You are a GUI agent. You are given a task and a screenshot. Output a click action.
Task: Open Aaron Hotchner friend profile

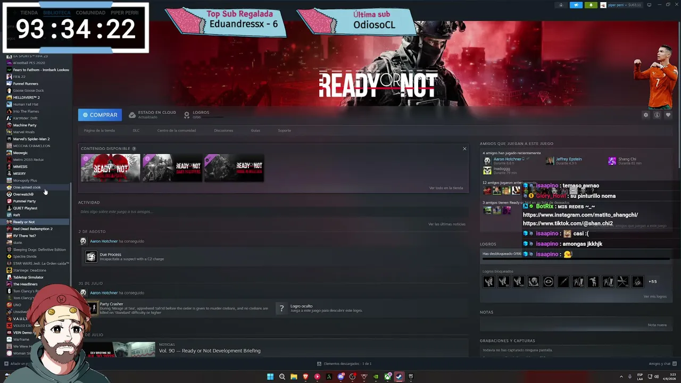tap(508, 159)
